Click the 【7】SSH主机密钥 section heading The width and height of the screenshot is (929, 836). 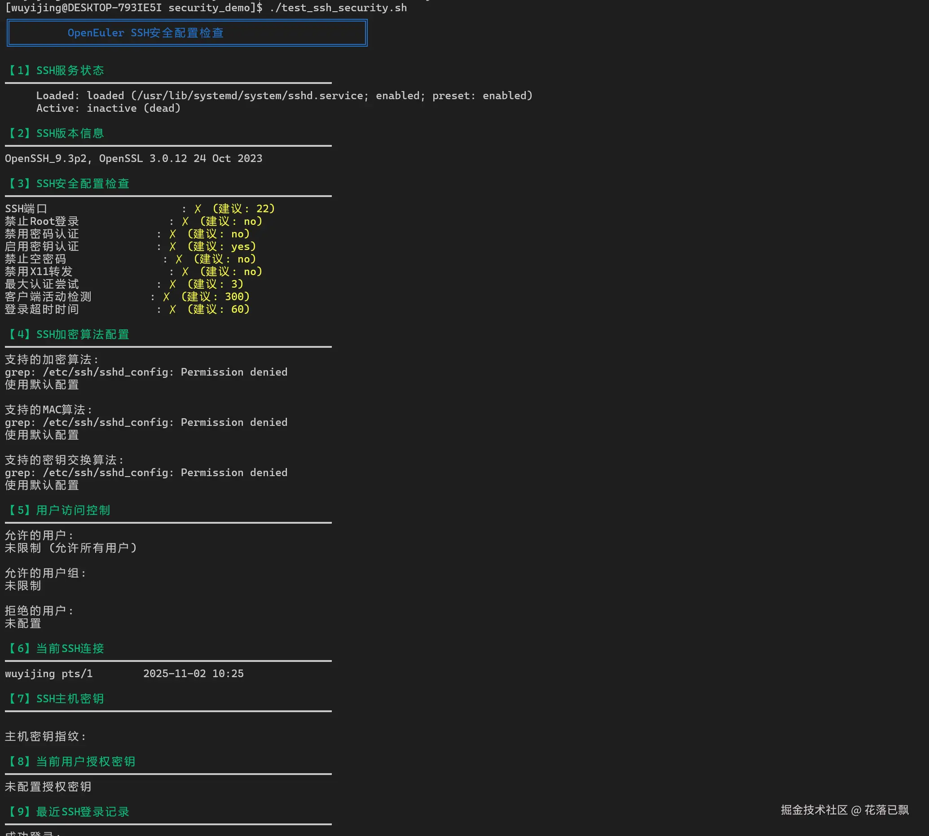55,698
